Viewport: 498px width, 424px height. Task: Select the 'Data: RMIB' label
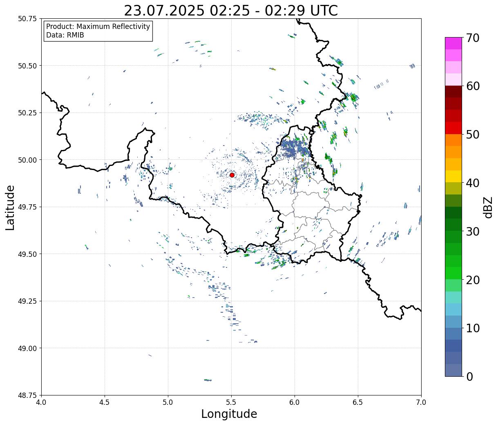[x=65, y=35]
